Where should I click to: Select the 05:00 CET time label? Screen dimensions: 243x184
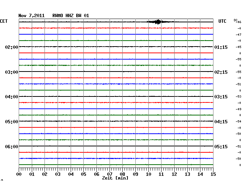click(12, 122)
